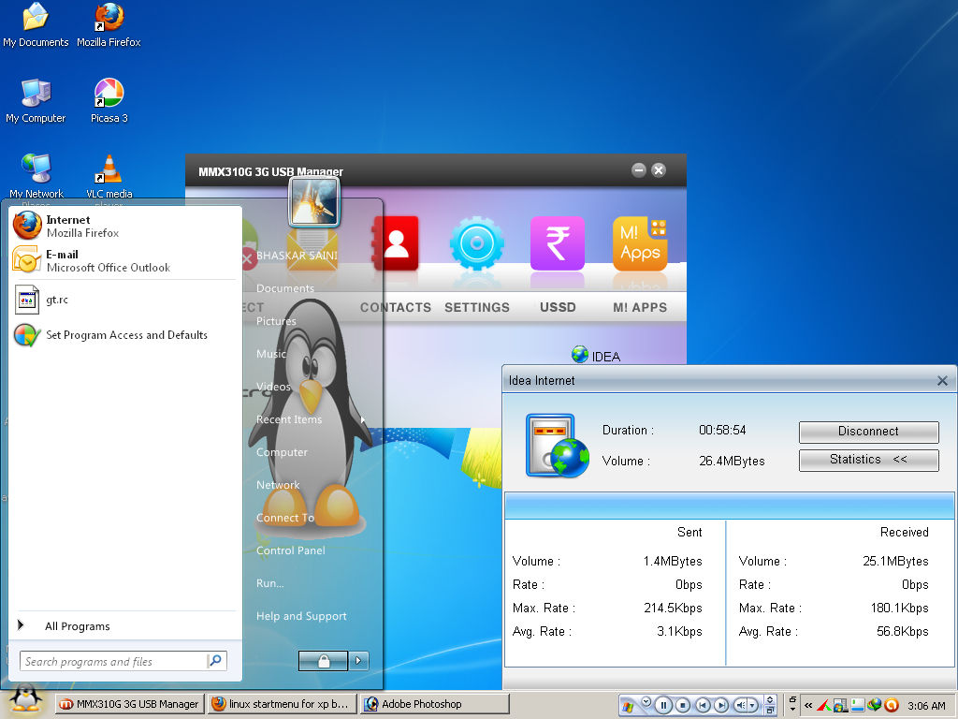Skip to next track in media toolbar

pos(721,706)
